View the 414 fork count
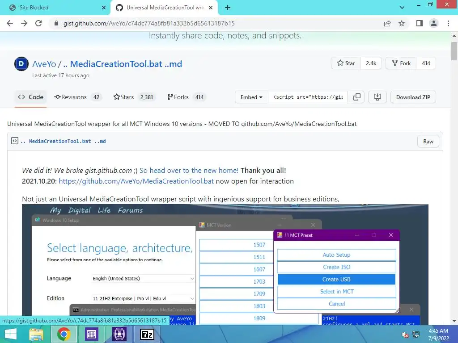 (x=426, y=63)
